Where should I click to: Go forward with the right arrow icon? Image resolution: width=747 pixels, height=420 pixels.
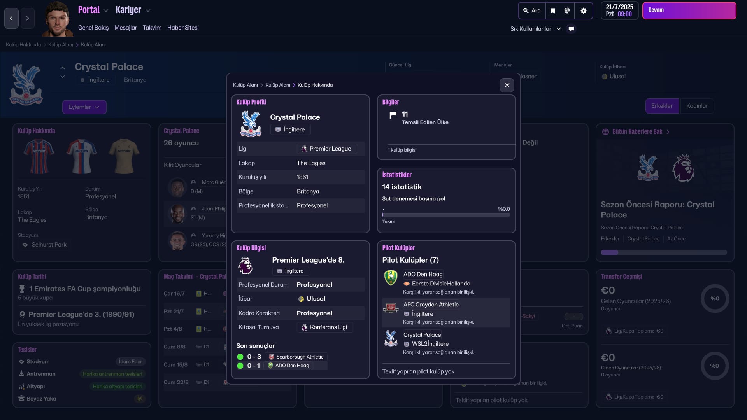[27, 18]
